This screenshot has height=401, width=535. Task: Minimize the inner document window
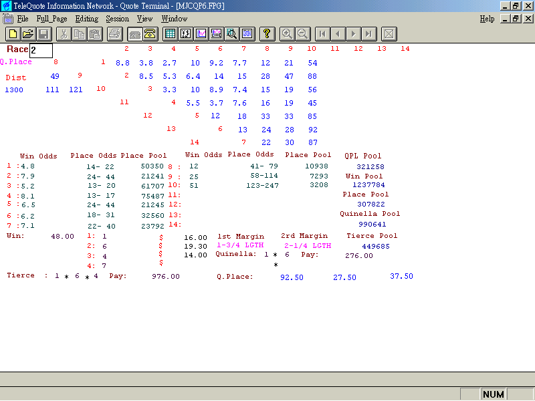pyautogui.click(x=506, y=19)
